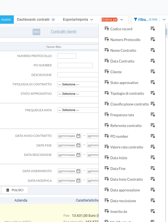Click the Numero Protocollo input field
This screenshot has width=168, height=222.
coord(66,56)
